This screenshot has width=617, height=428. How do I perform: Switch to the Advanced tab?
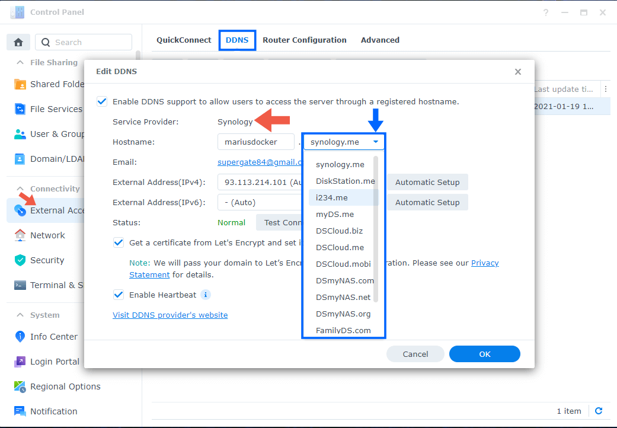(380, 40)
